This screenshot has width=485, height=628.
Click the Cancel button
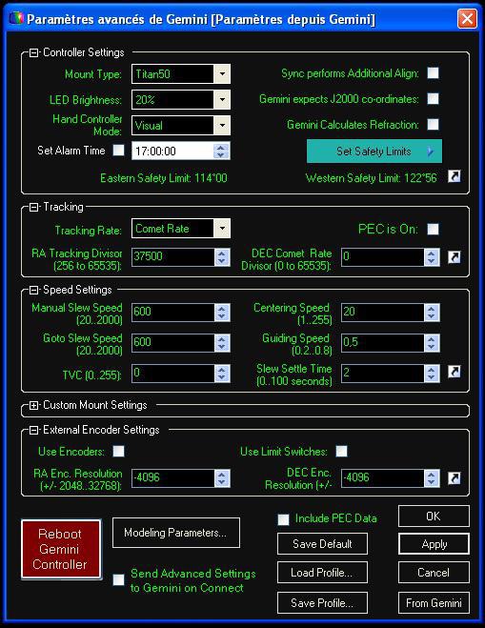click(434, 573)
